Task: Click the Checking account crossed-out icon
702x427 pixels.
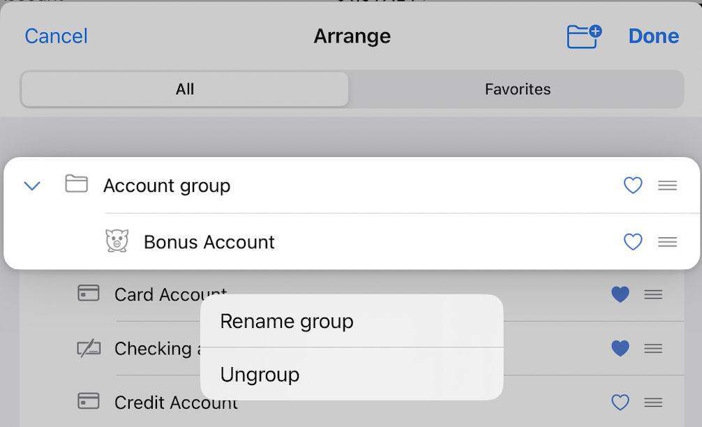Action: pyautogui.click(x=89, y=348)
